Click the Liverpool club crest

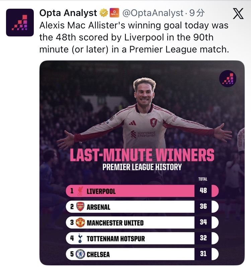[x=80, y=191]
